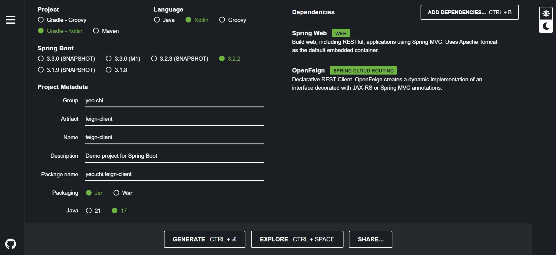Screen dimensions: 556x255
Task: Click the Dependencies heading
Action: [313, 12]
